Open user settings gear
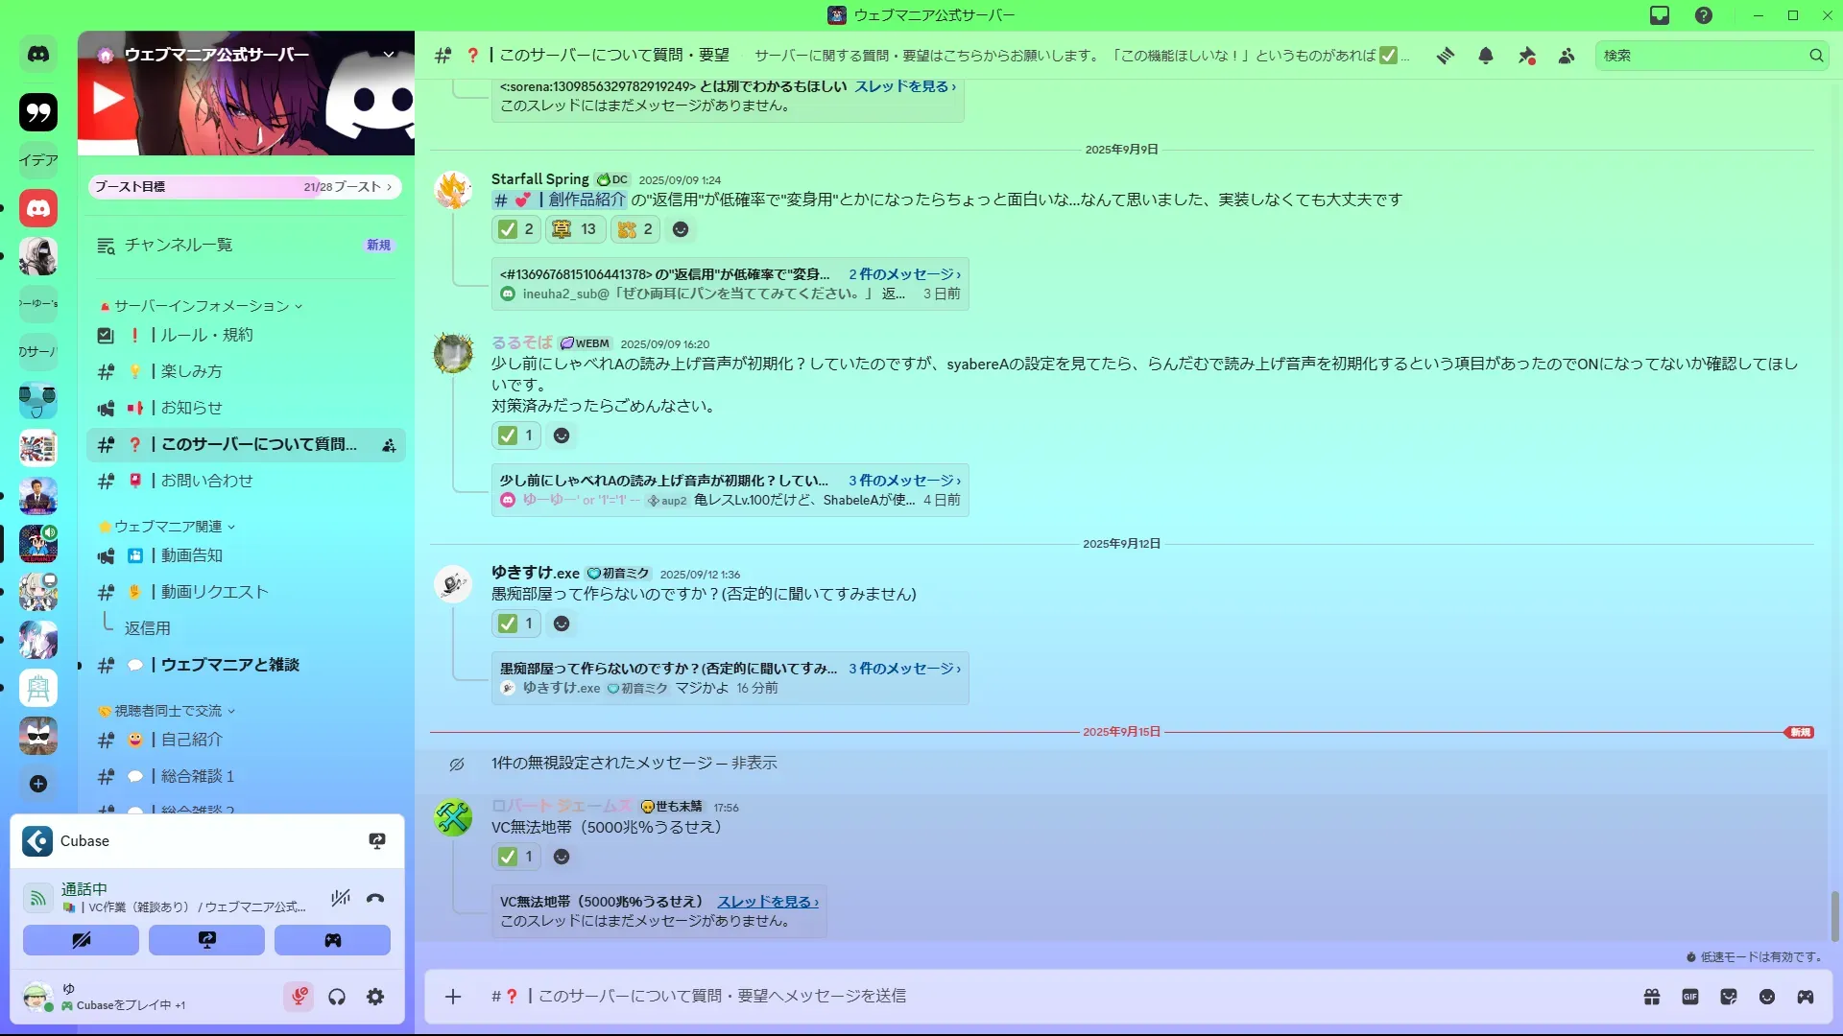This screenshot has width=1843, height=1036. [375, 997]
